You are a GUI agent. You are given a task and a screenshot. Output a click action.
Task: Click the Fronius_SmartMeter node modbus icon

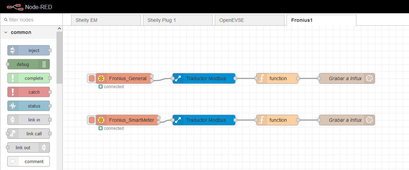click(101, 120)
